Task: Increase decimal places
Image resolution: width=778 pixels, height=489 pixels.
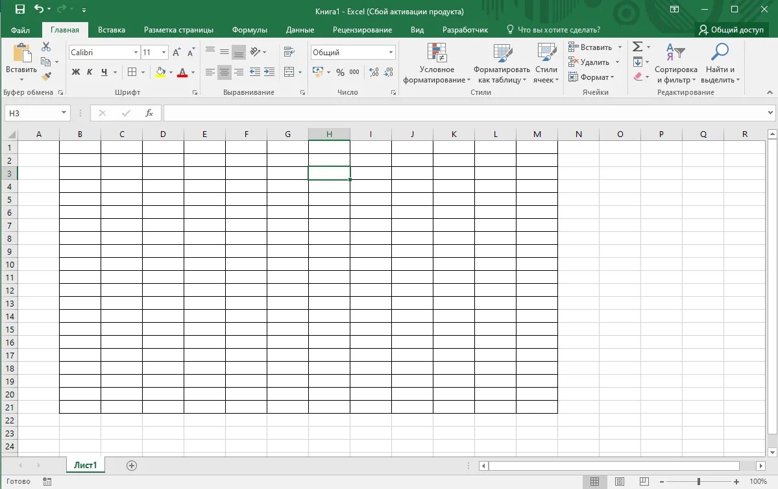Action: click(374, 72)
